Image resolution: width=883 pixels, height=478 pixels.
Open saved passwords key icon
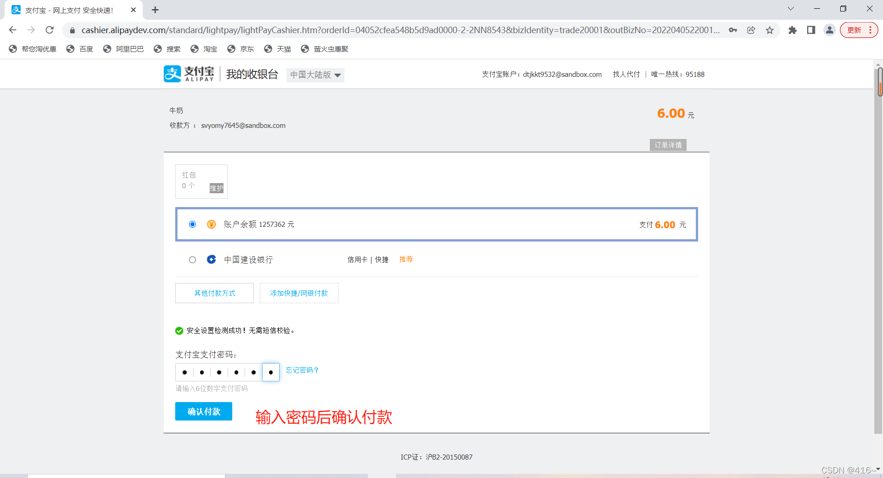pyautogui.click(x=733, y=30)
